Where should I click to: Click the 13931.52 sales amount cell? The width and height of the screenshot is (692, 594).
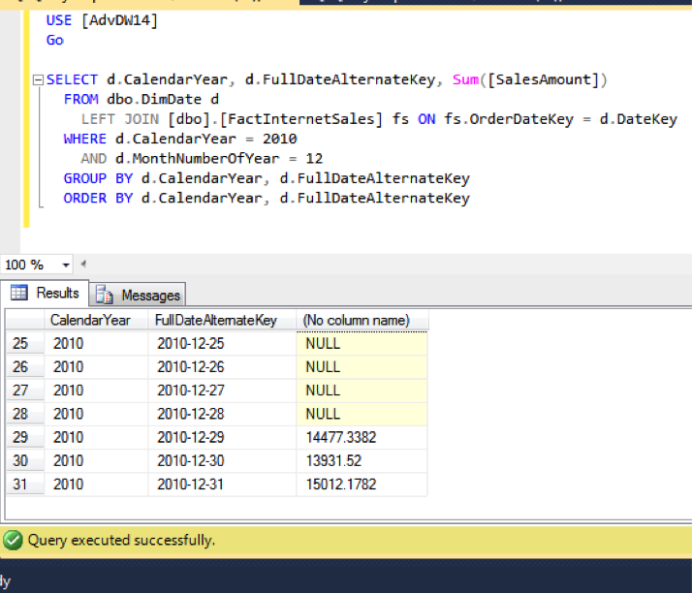click(362, 460)
